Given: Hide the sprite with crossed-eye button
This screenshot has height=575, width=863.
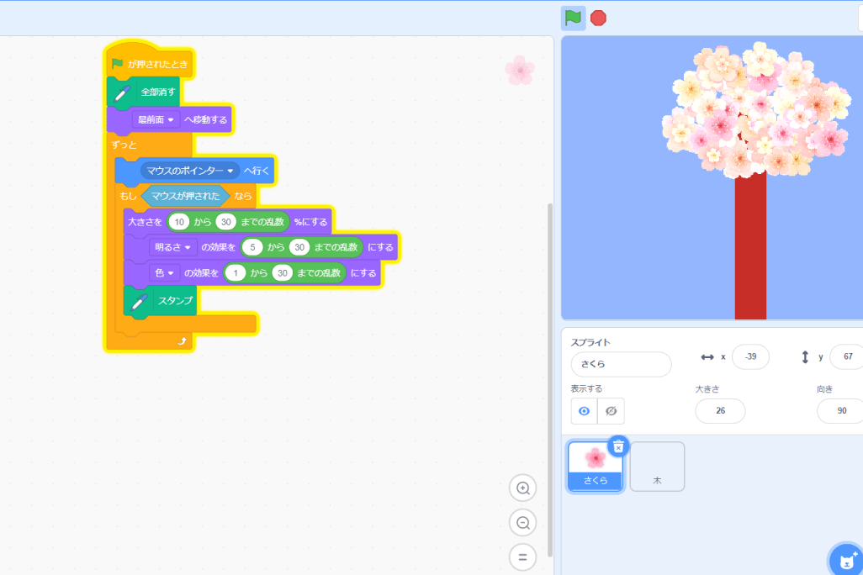Looking at the screenshot, I should [x=612, y=410].
